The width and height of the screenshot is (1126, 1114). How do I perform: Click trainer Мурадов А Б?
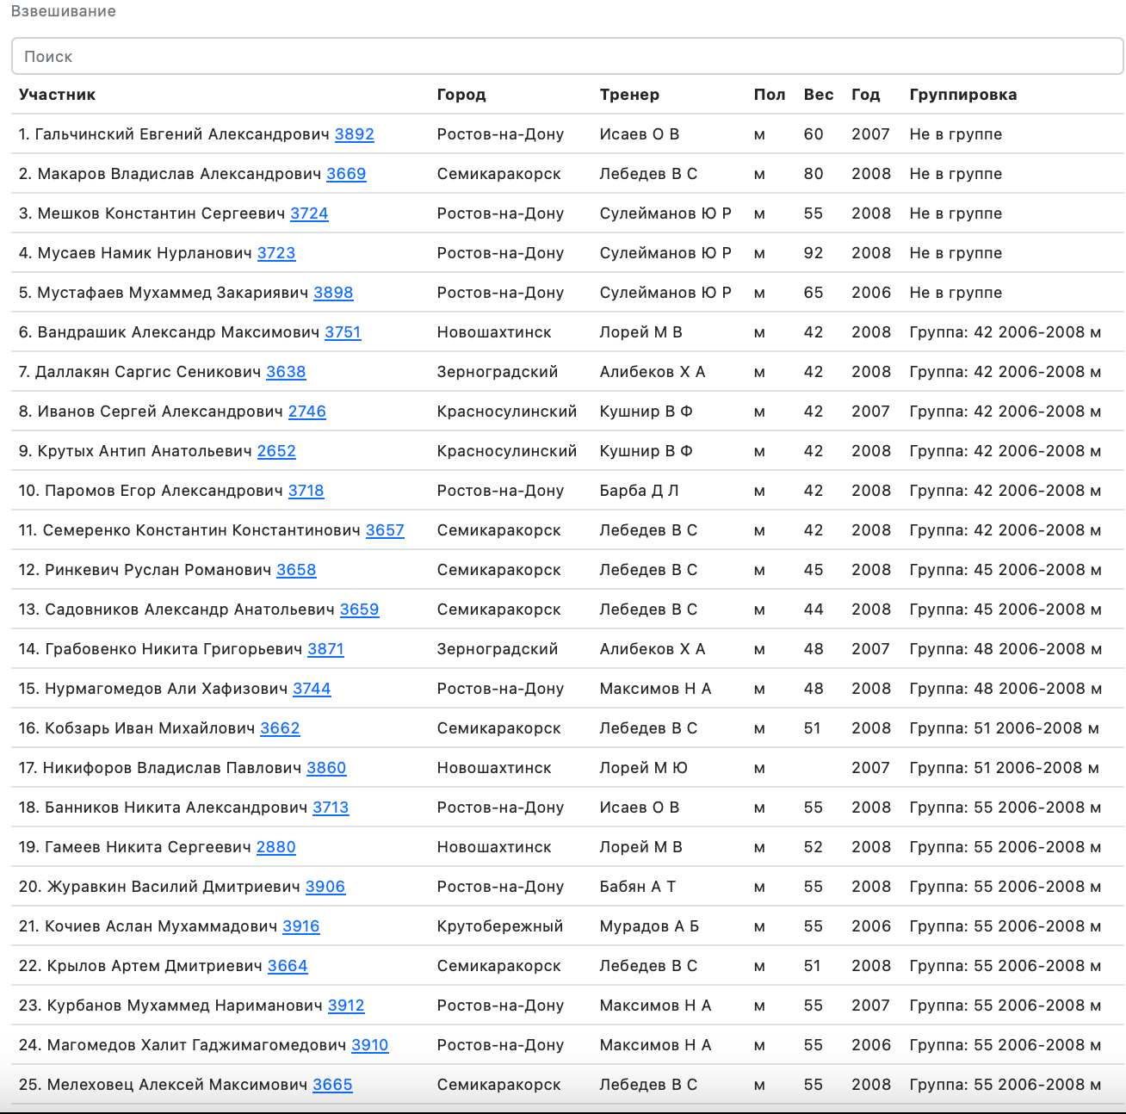(x=650, y=926)
